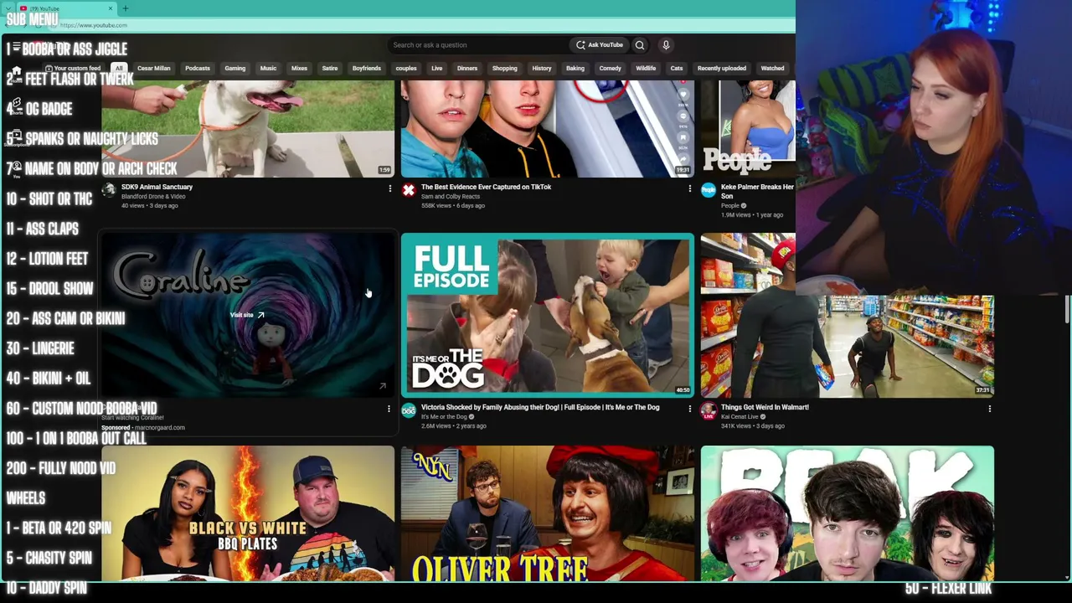Open Kai Cenat Live channel avatar
Viewport: 1072px width, 603px height.
click(x=709, y=411)
